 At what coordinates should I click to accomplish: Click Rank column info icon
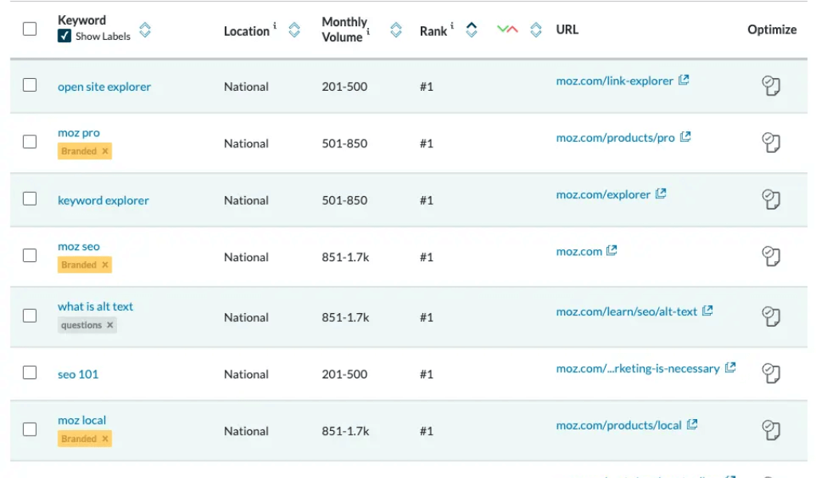click(452, 25)
